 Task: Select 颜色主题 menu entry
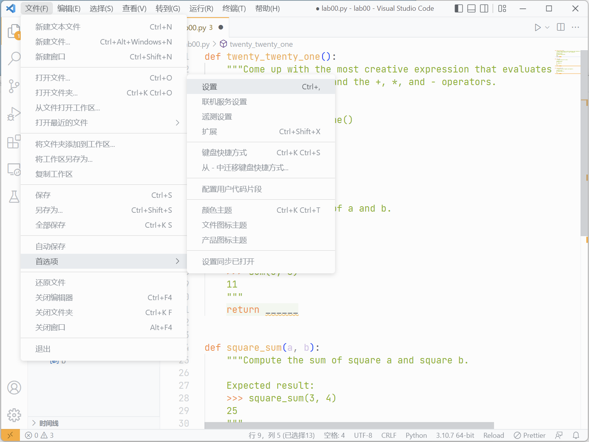[x=261, y=210]
